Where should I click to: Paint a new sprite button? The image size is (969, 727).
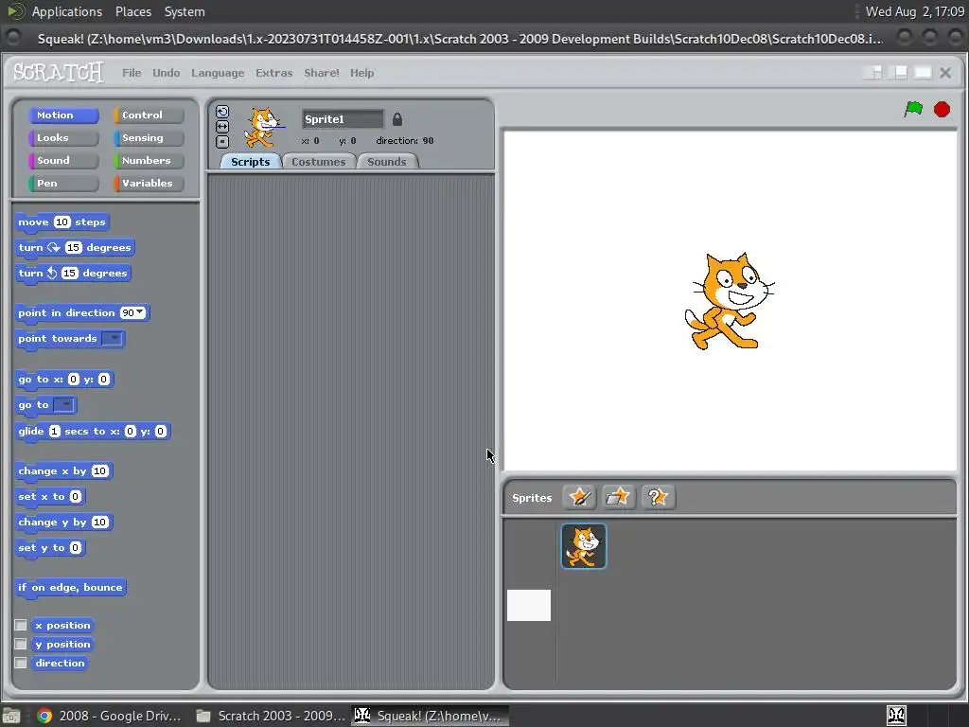tap(579, 497)
